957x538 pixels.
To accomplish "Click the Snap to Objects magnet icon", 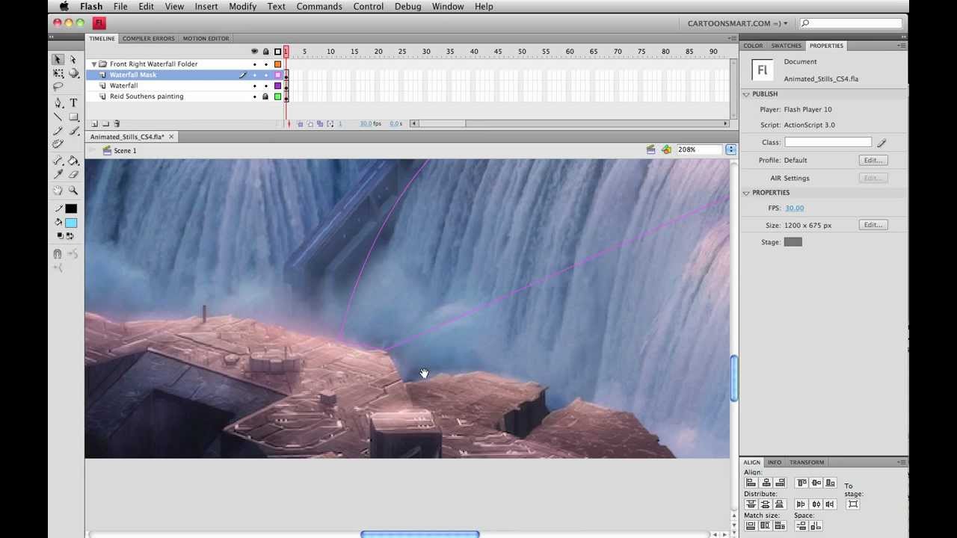I will click(x=58, y=254).
